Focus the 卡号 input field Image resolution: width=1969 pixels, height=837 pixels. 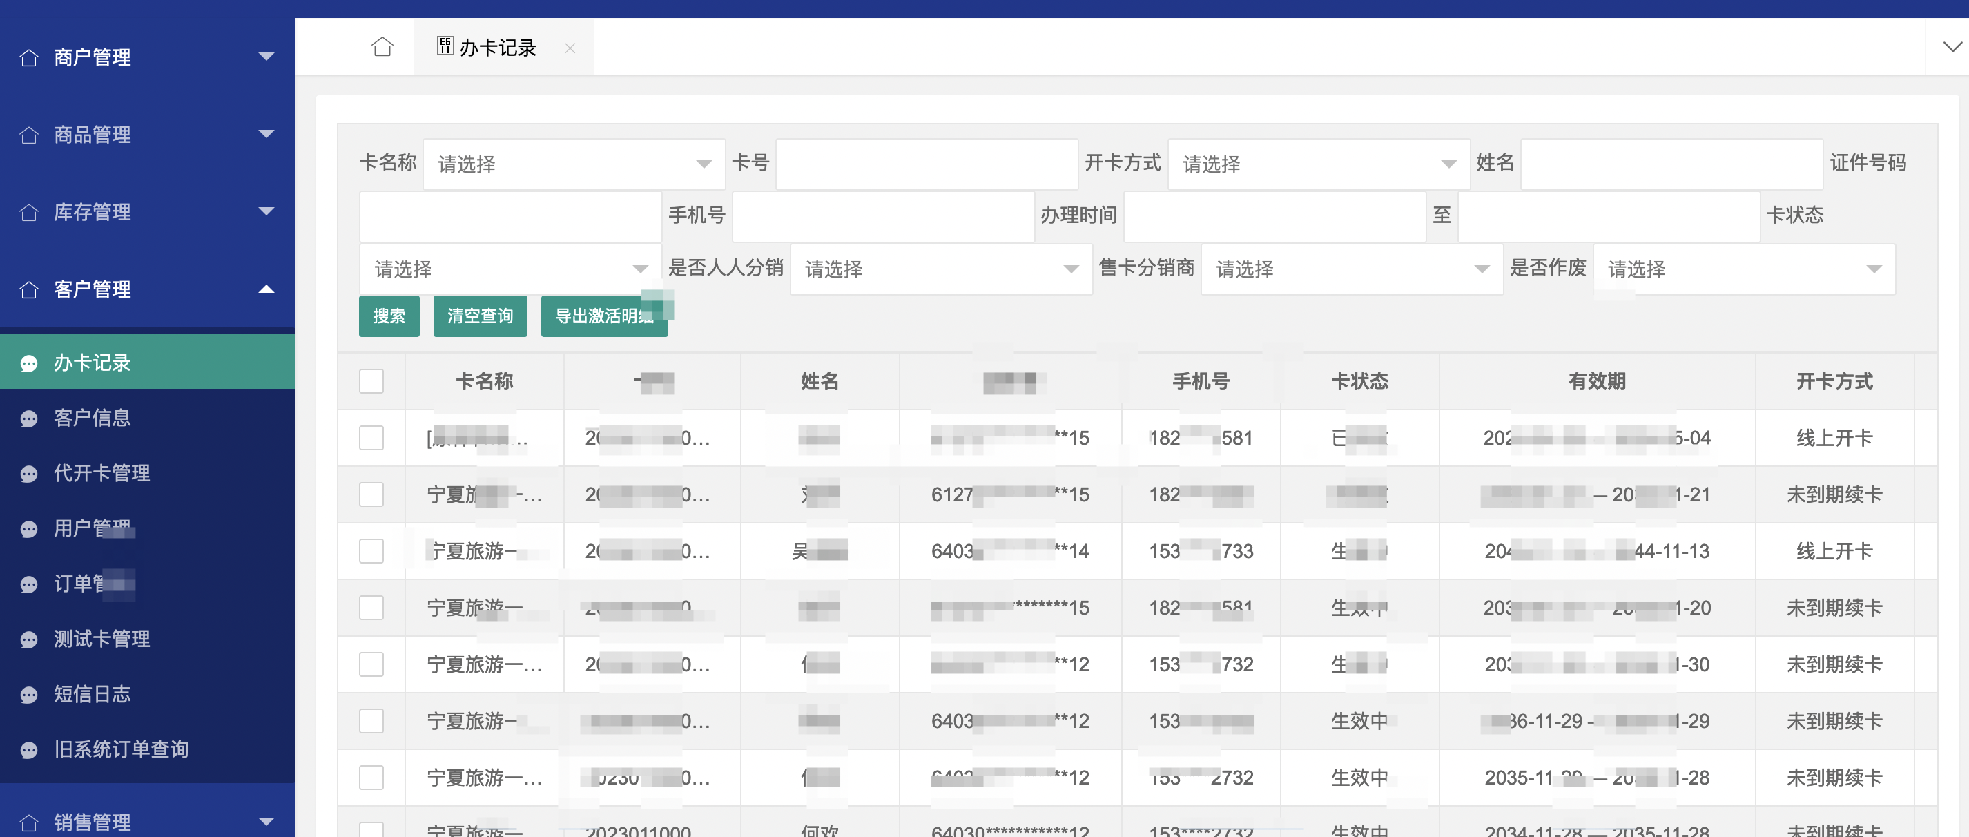point(927,164)
